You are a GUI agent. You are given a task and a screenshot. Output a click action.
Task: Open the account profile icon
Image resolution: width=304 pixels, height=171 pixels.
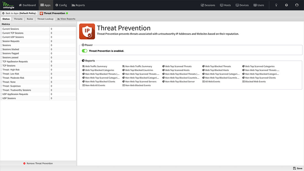(297, 5)
